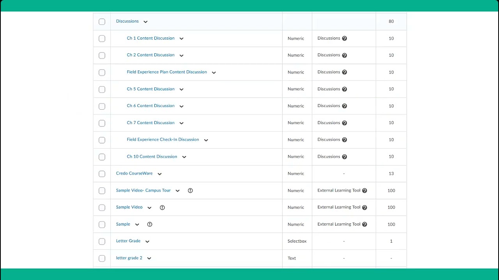Tick checkbox for Ch 5 Content Discussion
Image resolution: width=499 pixels, height=280 pixels.
pyautogui.click(x=102, y=89)
